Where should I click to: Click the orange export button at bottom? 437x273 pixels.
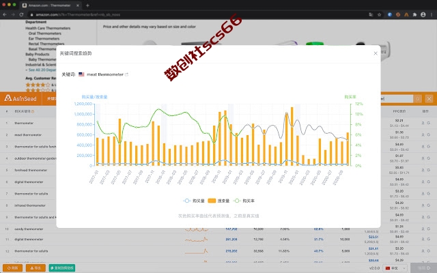tap(36, 268)
